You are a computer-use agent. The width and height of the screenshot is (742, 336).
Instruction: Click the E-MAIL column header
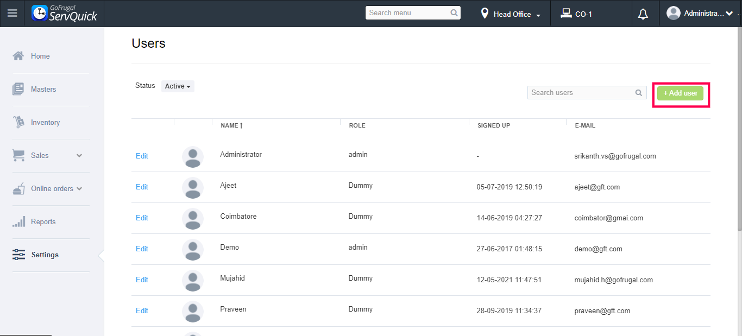(585, 125)
